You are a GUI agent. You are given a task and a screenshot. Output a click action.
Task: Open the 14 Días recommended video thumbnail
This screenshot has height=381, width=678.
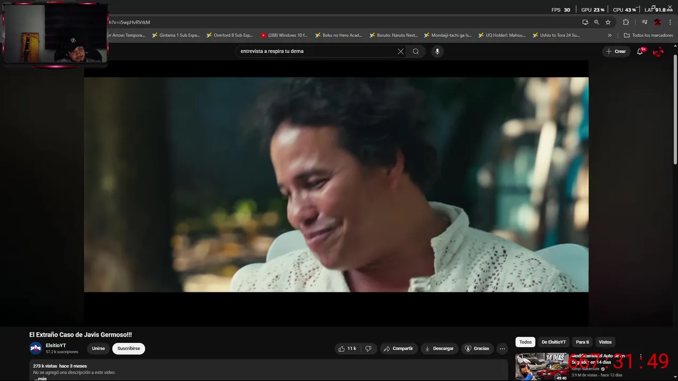tap(542, 367)
